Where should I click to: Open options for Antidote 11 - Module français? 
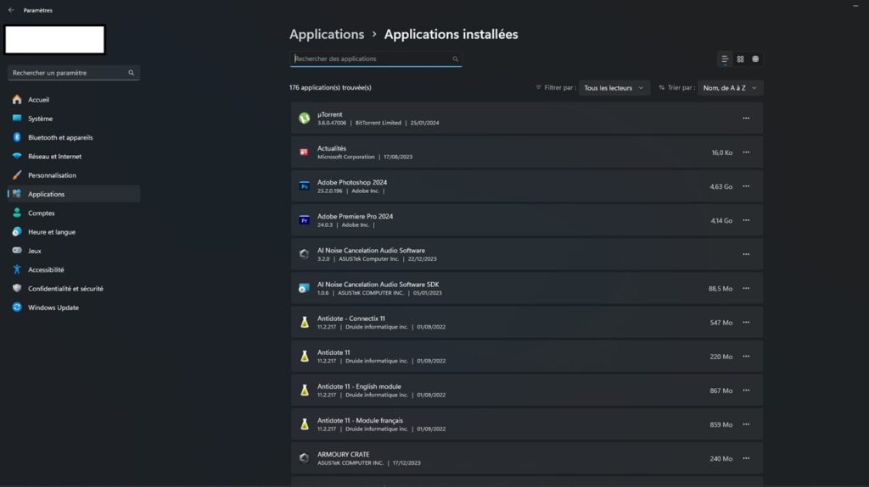click(746, 424)
